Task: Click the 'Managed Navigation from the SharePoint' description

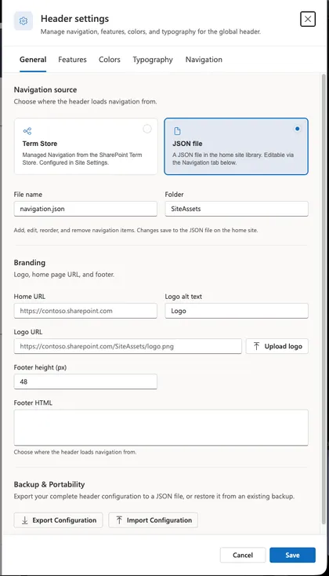Action: [x=82, y=159]
